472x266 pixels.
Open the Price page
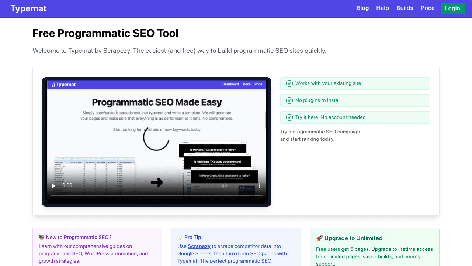coord(427,8)
